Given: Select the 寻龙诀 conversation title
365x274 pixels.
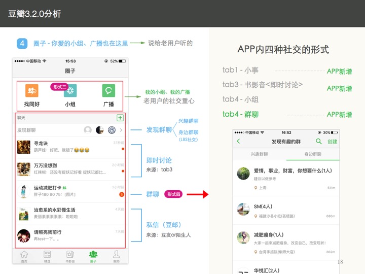Looking at the screenshot, I should pos(41,143).
